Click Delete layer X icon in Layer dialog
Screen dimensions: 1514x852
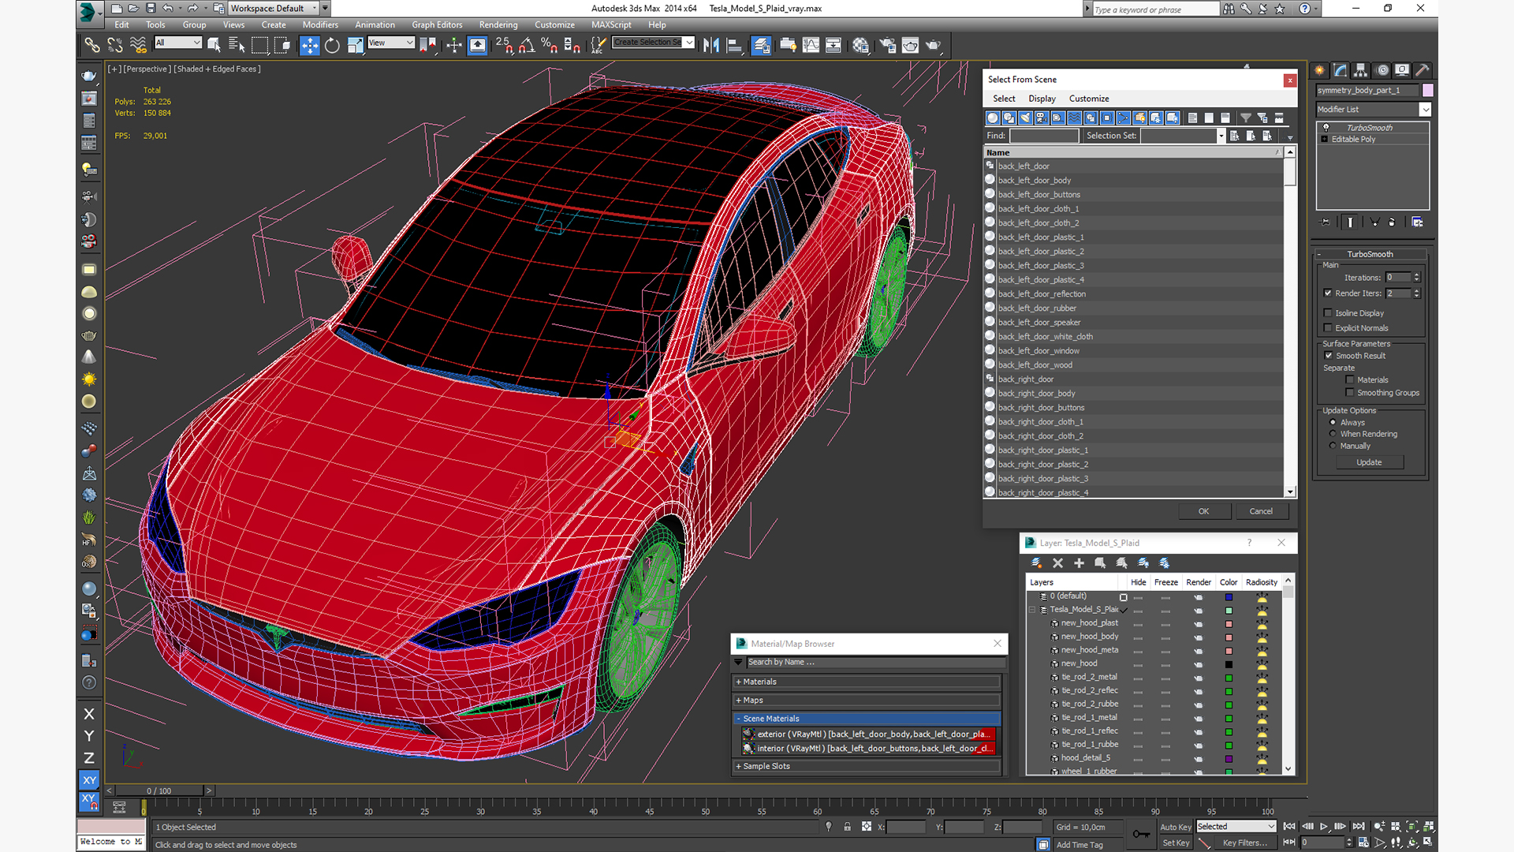click(x=1057, y=563)
